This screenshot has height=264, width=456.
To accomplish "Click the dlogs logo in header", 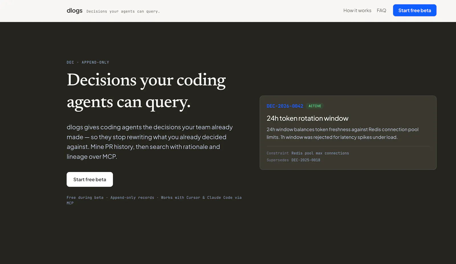I will pos(74,11).
